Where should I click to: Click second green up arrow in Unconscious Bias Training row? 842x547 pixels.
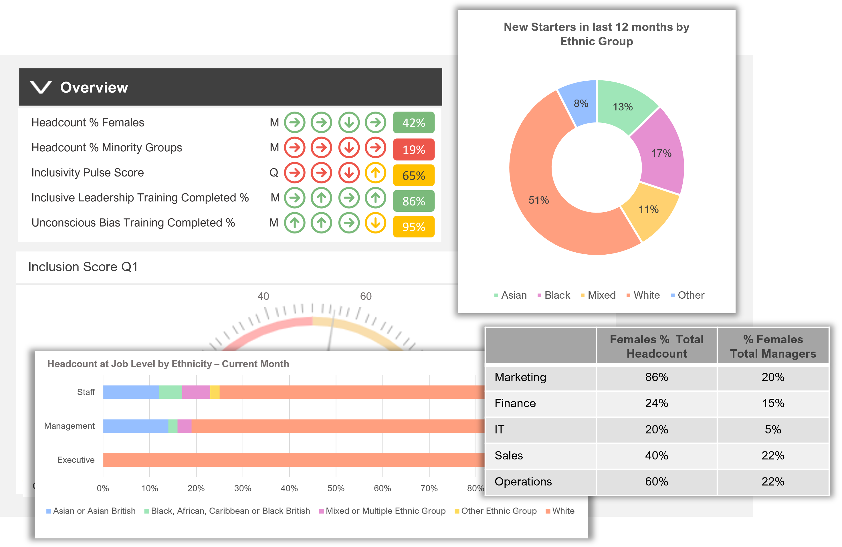coord(321,223)
